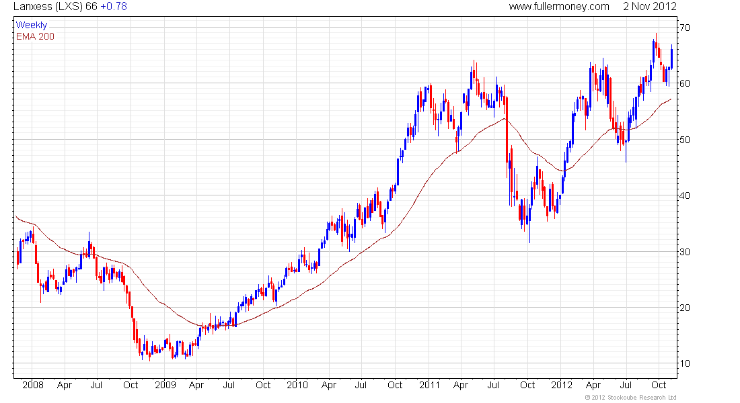The width and height of the screenshot is (740, 403).
Task: Click the Apr label within year 2008
Action: pos(64,385)
